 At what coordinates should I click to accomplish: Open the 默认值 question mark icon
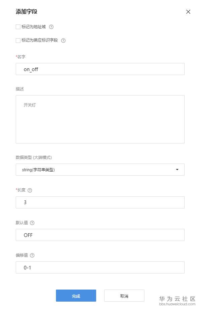tap(32, 223)
